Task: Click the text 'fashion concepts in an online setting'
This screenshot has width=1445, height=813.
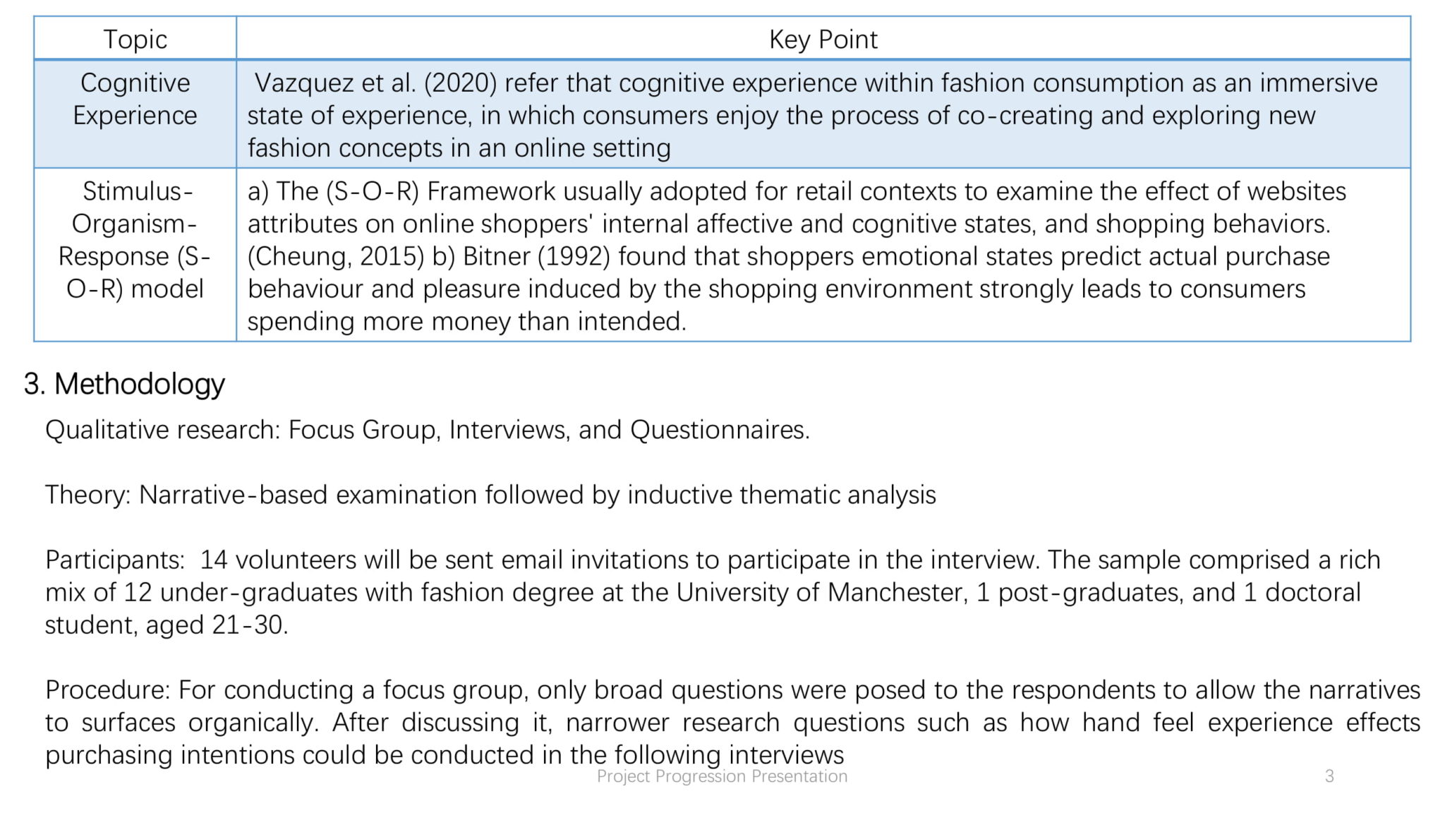Action: coord(459,147)
